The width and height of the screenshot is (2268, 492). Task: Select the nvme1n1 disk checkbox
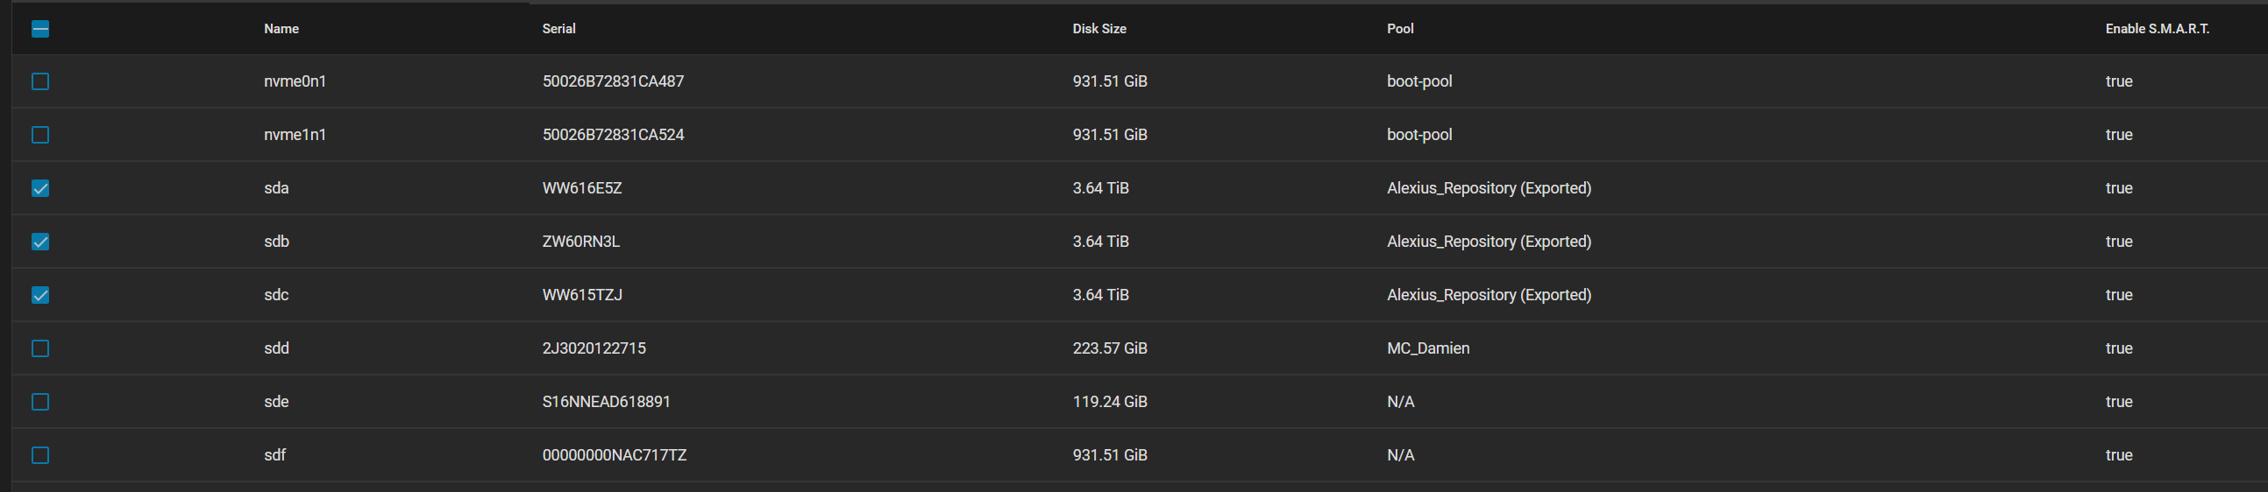tap(40, 136)
